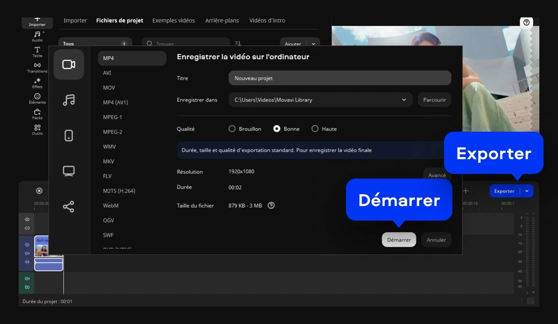Viewport: 558px width, 324px height.
Task: Click the Démarrer button
Action: 399,240
